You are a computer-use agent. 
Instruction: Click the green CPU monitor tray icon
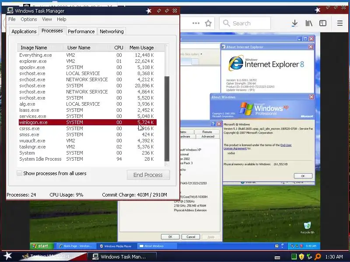[294, 256]
